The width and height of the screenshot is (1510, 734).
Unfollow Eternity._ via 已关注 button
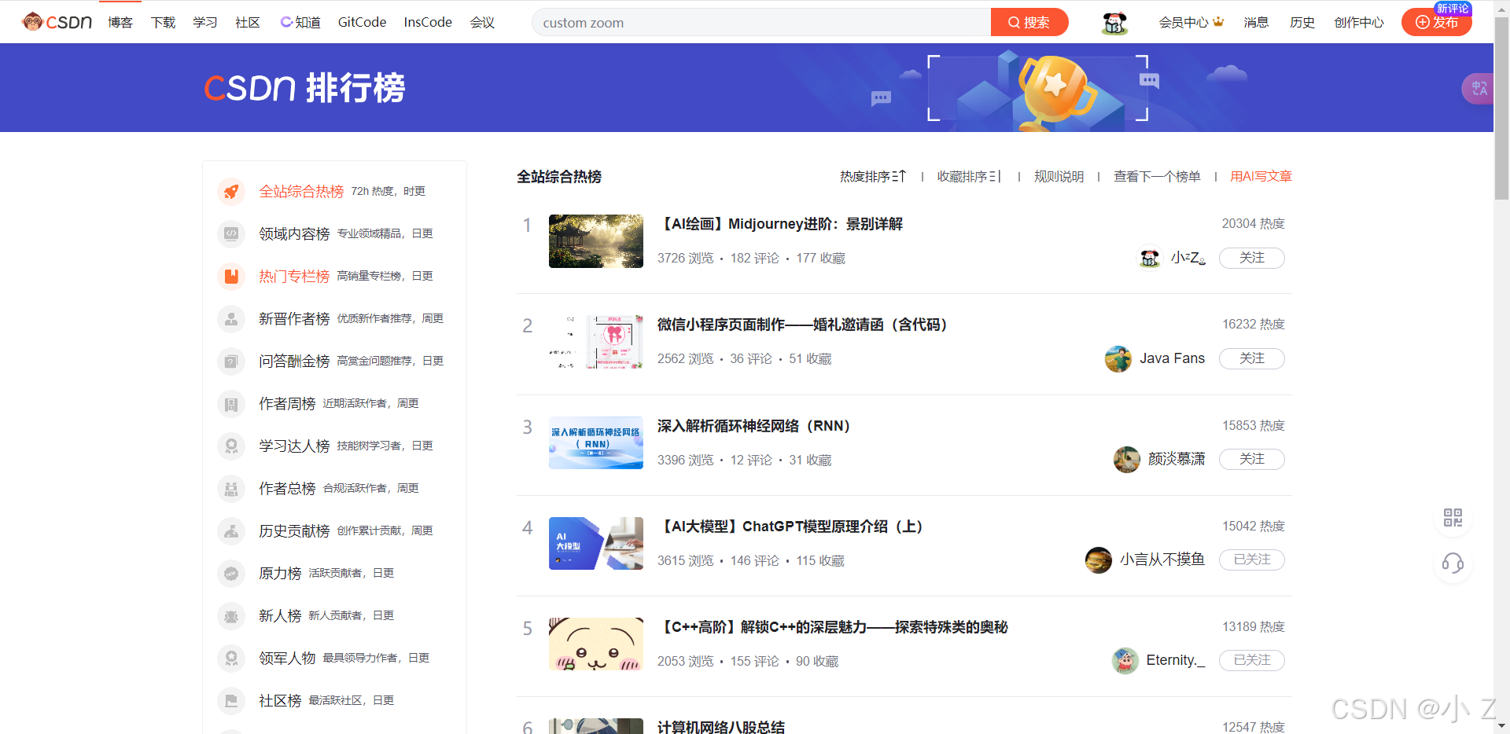(x=1251, y=660)
